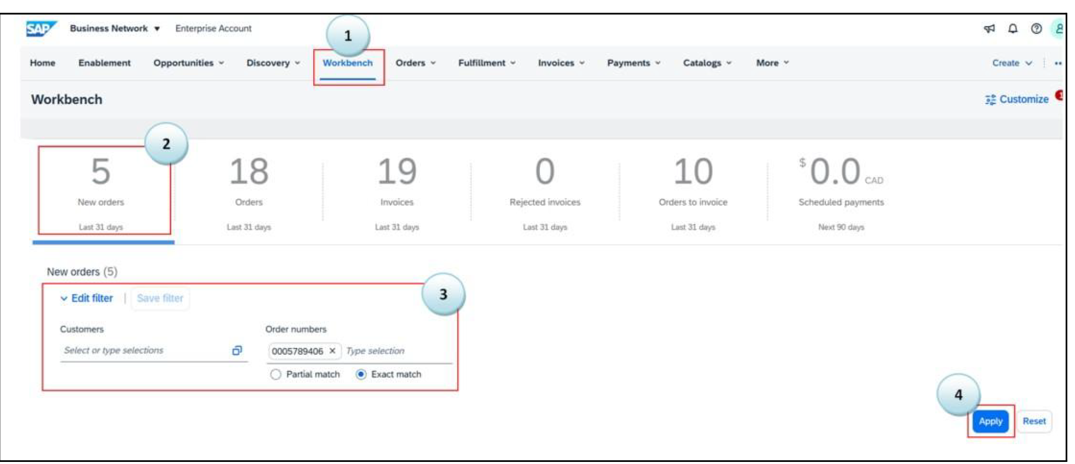This screenshot has height=464, width=1075.
Task: Click the Apply button
Action: coord(990,421)
